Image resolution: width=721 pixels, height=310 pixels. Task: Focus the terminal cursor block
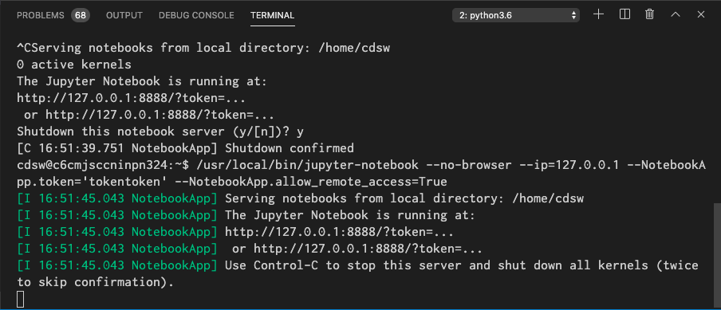coord(21,300)
